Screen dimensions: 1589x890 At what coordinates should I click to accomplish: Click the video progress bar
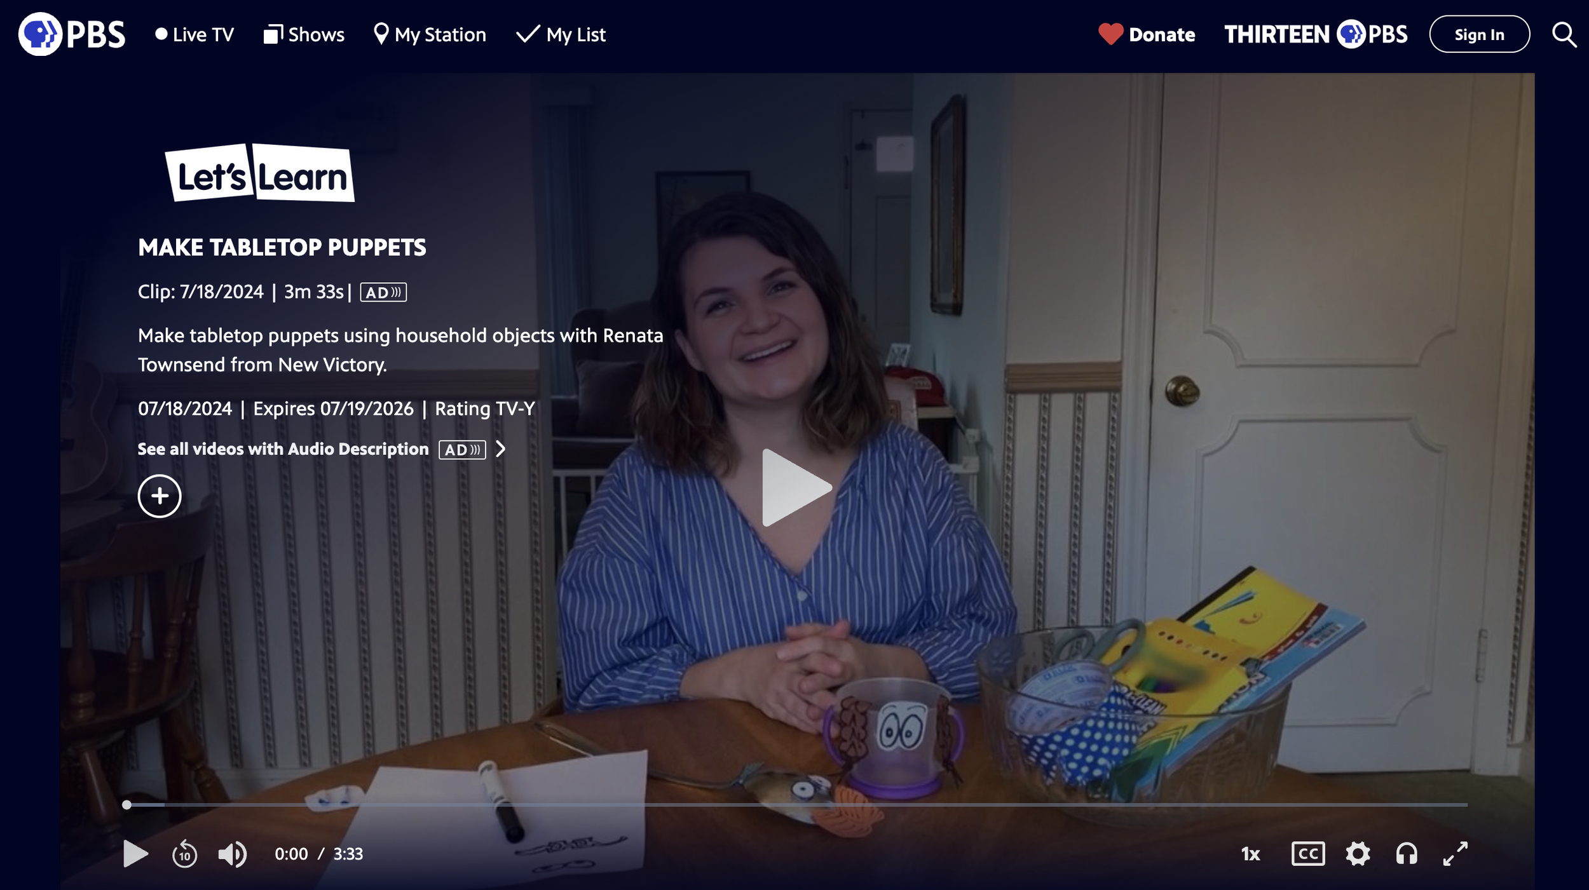[795, 805]
